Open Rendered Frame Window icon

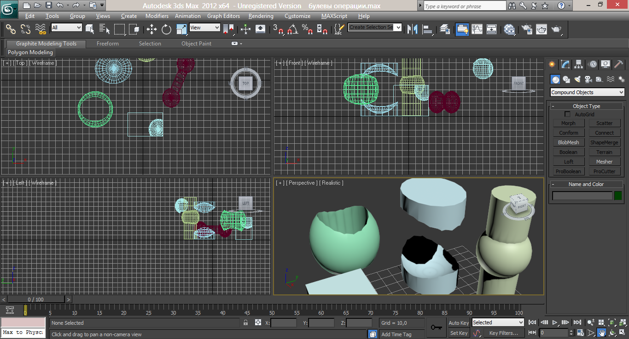(542, 29)
